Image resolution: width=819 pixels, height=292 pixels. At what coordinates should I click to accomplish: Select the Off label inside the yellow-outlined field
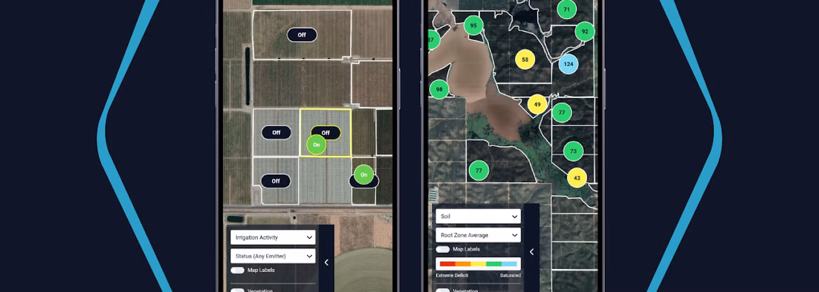click(x=326, y=133)
